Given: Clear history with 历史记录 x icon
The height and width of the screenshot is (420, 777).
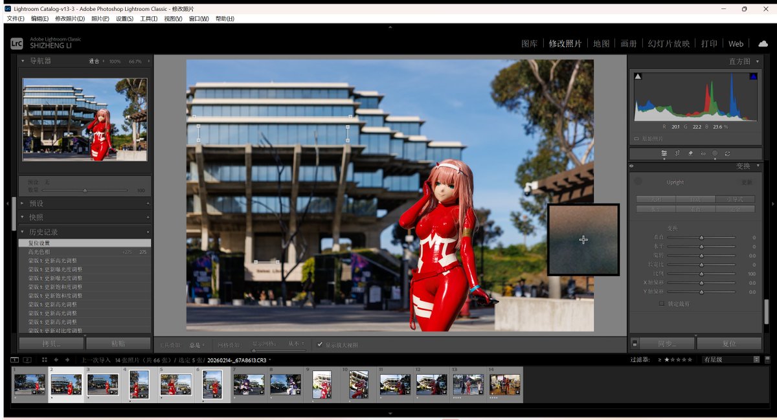Looking at the screenshot, I should pos(148,232).
